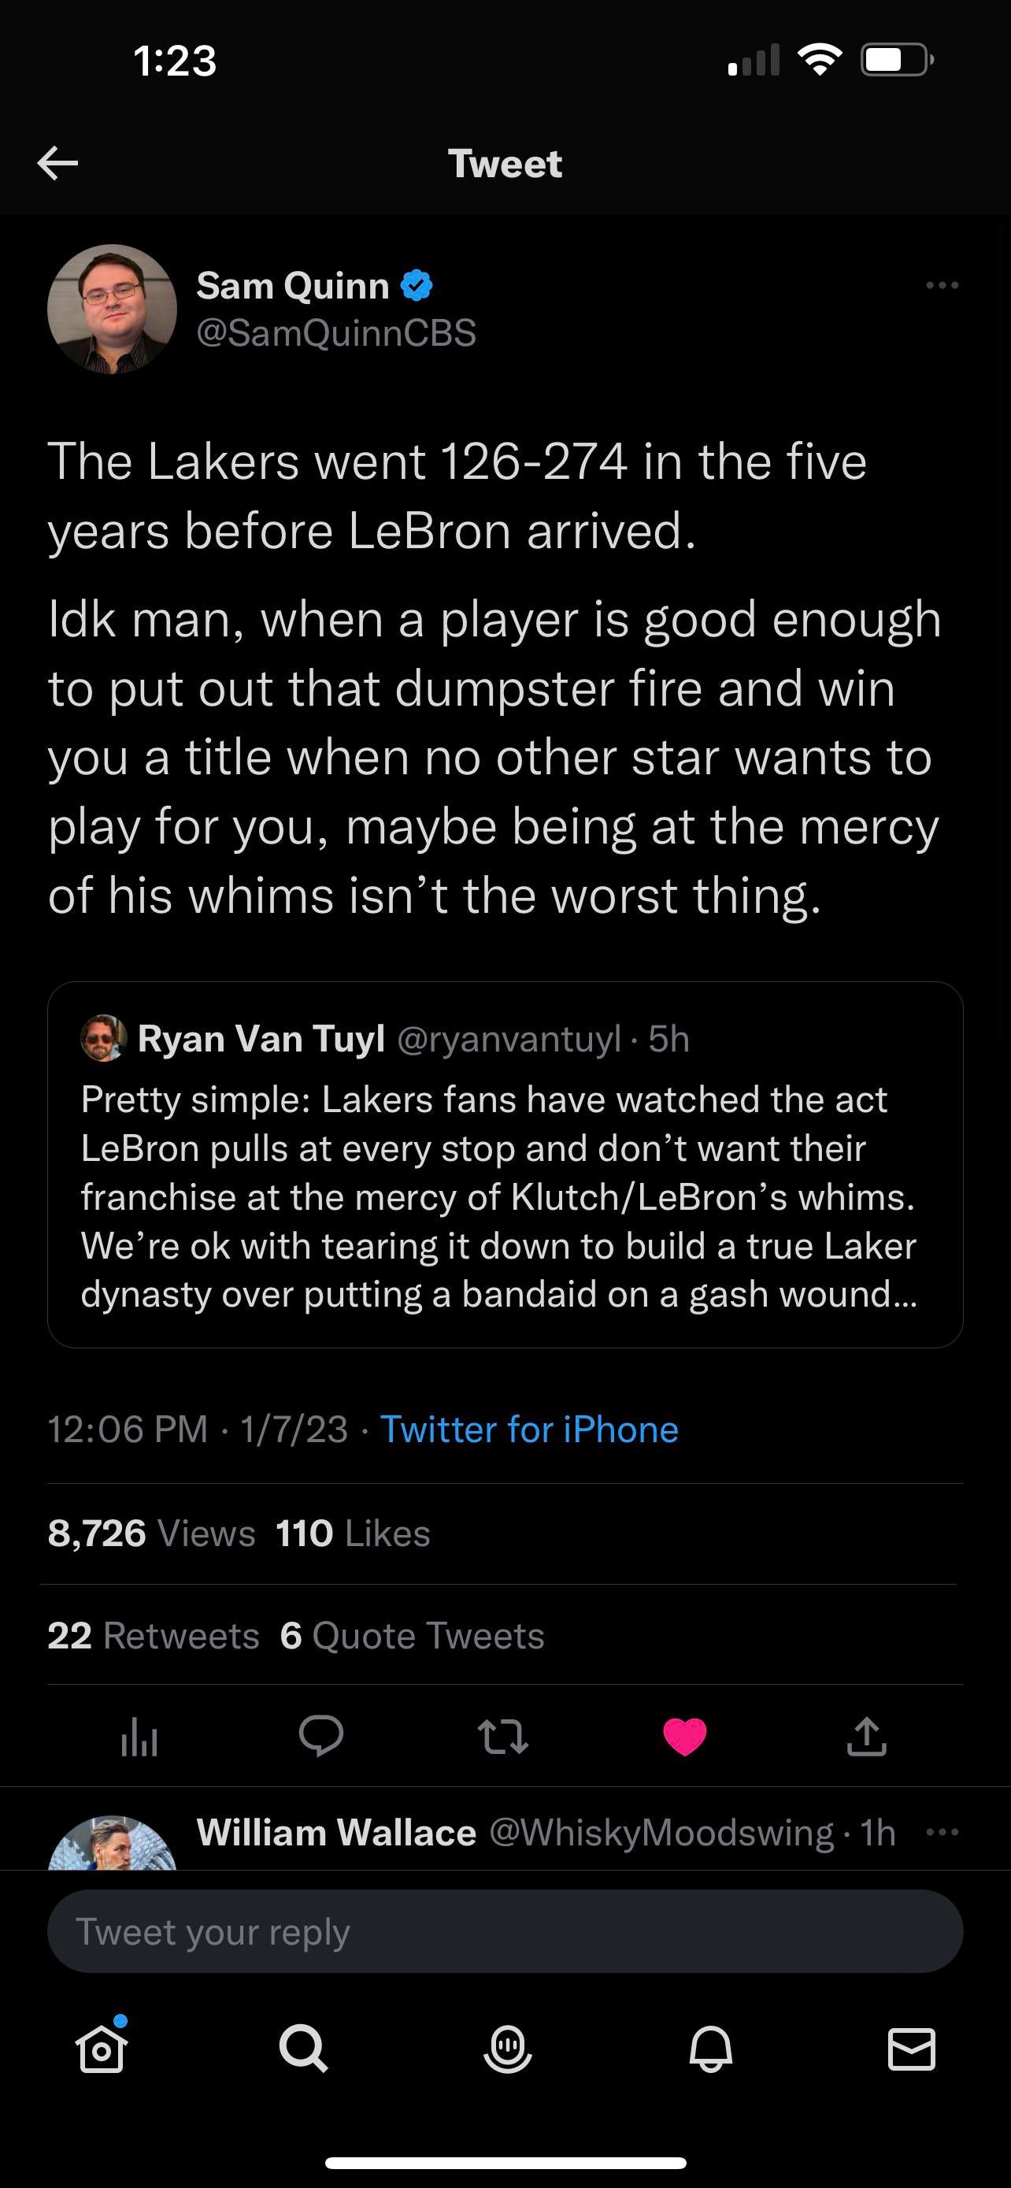
Task: Open the three-dot menu on Sam Quinn's tweet
Action: click(942, 285)
